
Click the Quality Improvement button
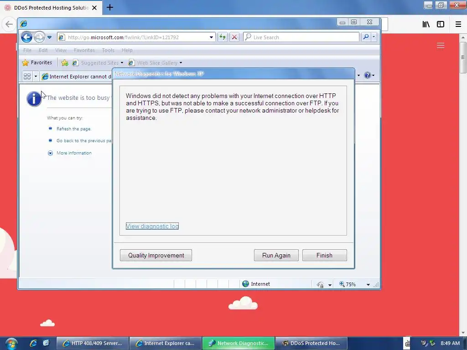pos(156,255)
